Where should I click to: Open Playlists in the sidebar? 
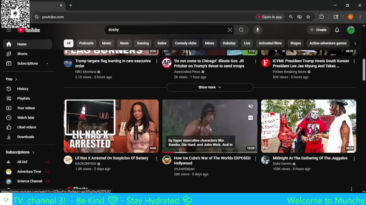[27, 99]
